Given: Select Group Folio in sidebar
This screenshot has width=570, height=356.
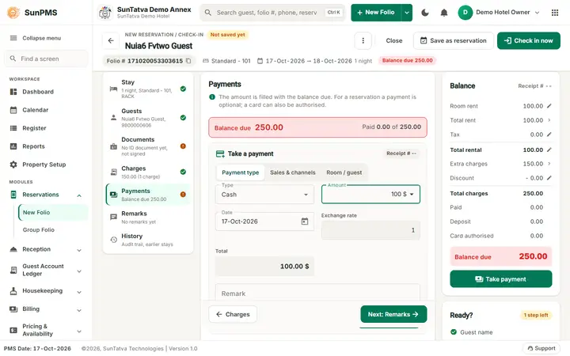Looking at the screenshot, I should (x=53, y=229).
